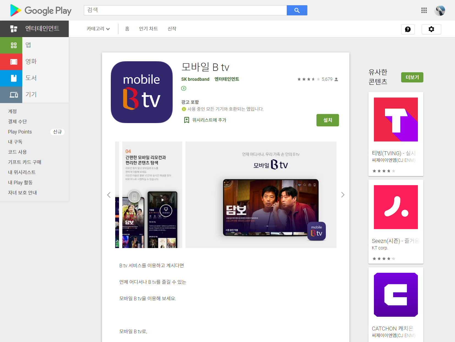The width and height of the screenshot is (455, 342).
Task: Click the green 설치 install button
Action: pyautogui.click(x=328, y=120)
